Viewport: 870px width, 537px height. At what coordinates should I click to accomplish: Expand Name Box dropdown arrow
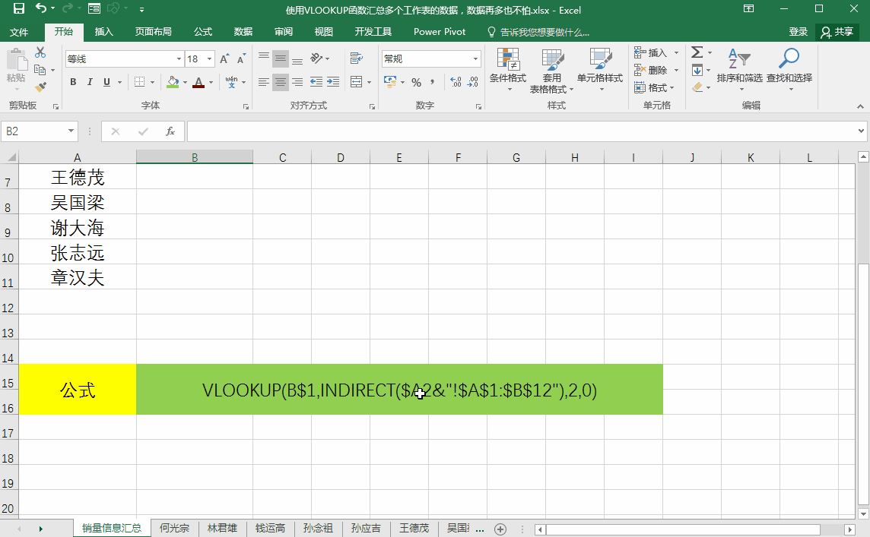pyautogui.click(x=71, y=131)
